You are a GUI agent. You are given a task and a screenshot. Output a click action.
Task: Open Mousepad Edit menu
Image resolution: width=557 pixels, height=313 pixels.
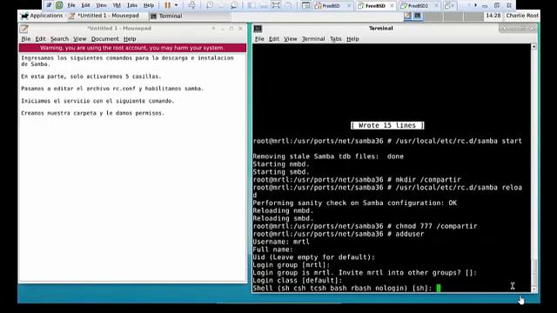pyautogui.click(x=40, y=39)
